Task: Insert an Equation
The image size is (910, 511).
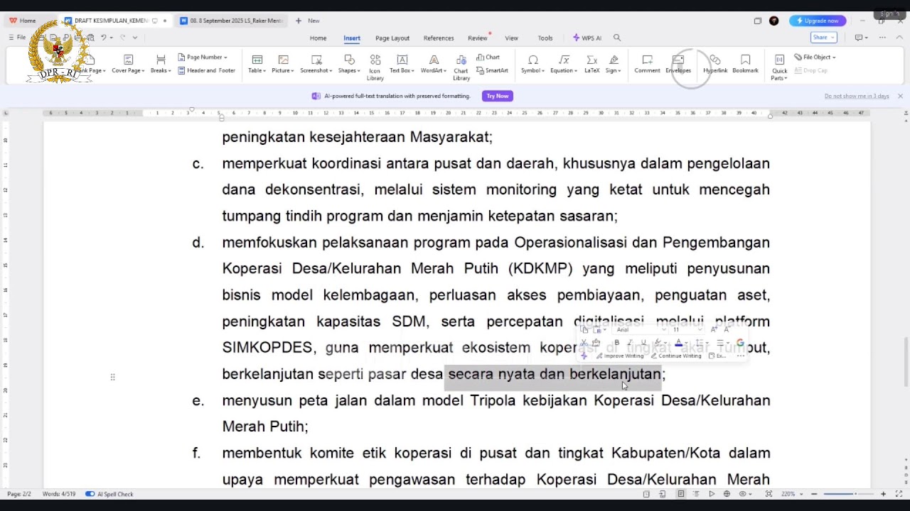Action: [x=564, y=64]
